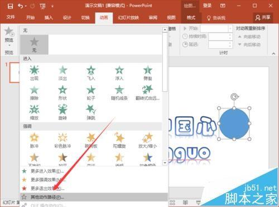The width and height of the screenshot is (279, 207).
Task: Apply the 出现 entrance animation
Action: coord(34,73)
